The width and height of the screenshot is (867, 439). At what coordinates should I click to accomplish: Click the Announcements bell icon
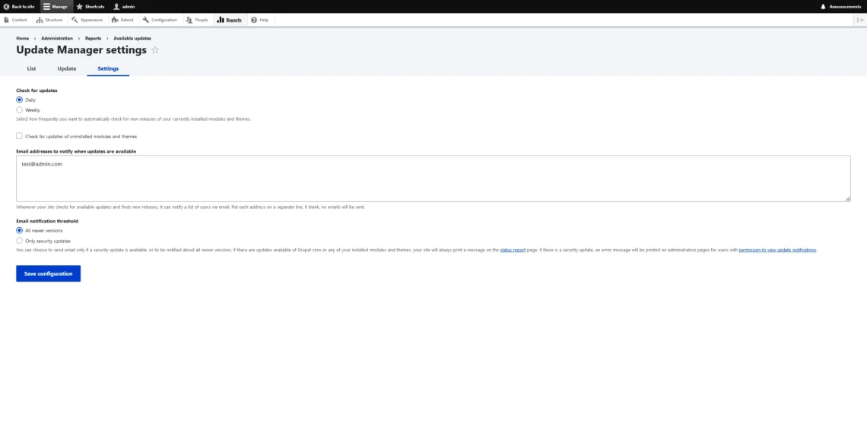824,6
